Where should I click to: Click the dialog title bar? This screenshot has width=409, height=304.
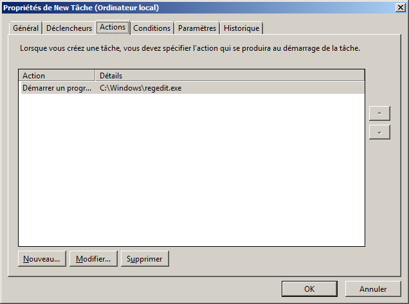coord(193,8)
